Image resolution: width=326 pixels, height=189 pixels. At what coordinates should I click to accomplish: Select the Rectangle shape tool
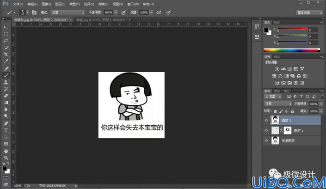click(6, 144)
